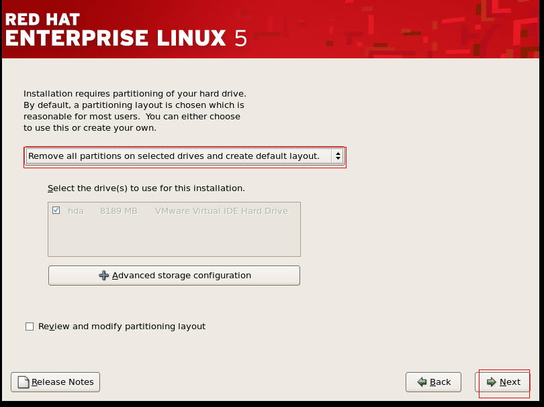Click the Red Hat Enterprise Linux 5 banner title
Viewport: 544px width, 407px height.
pos(126,30)
